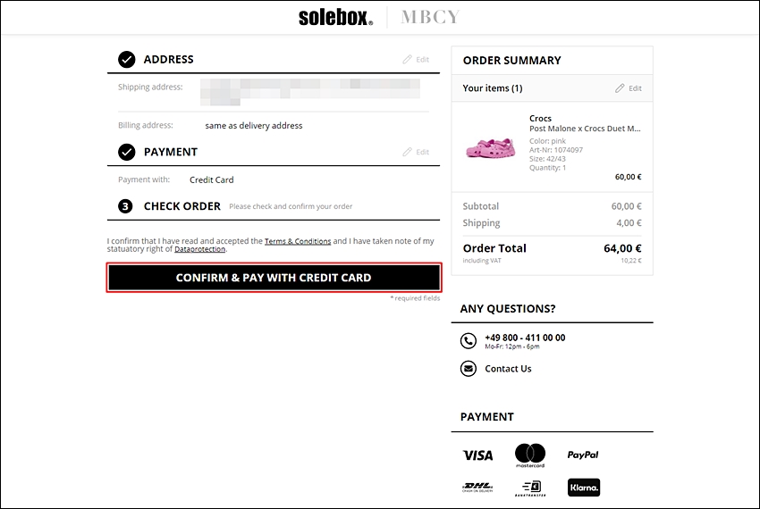760x509 pixels.
Task: Click the Payment step checkmark icon
Action: pos(126,152)
